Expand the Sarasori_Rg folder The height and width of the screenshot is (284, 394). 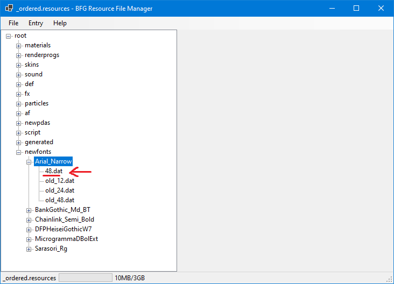[29, 249]
